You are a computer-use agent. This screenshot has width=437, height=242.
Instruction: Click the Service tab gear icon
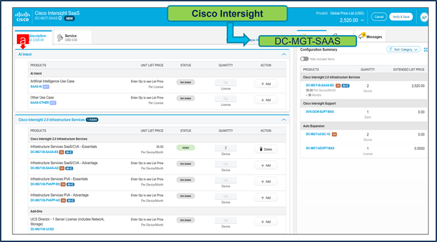coord(60,38)
